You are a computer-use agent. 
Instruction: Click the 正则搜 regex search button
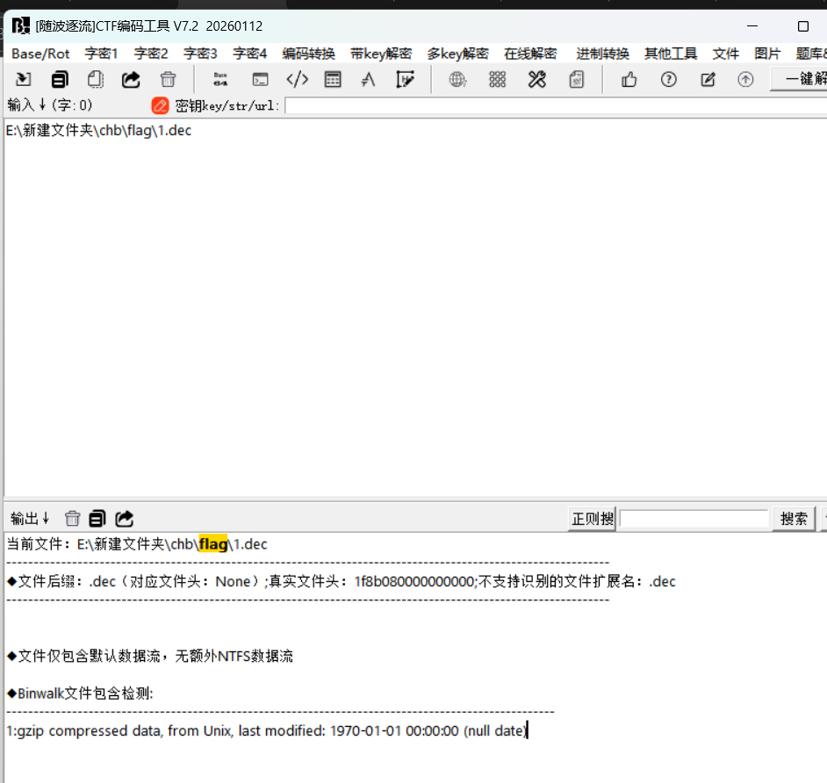[x=593, y=519]
